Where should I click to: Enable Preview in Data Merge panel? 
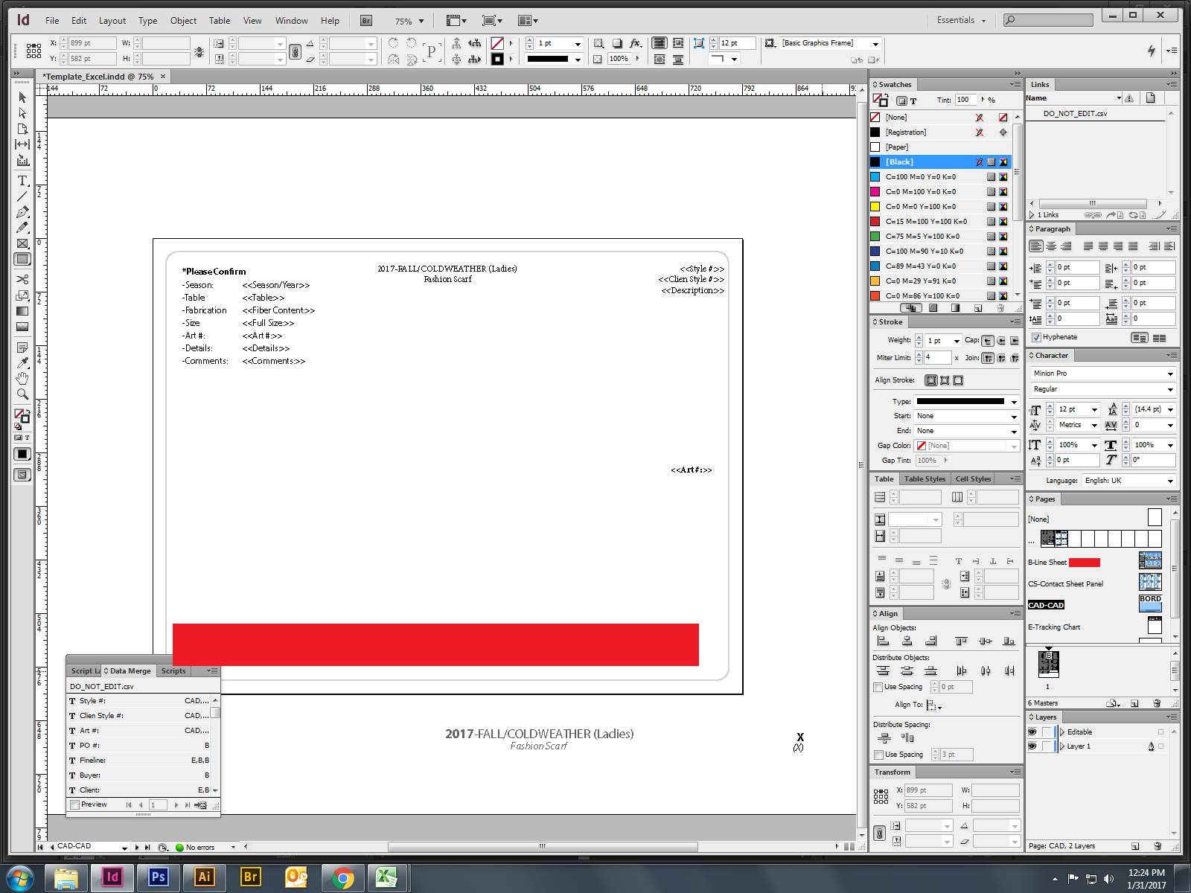(74, 804)
